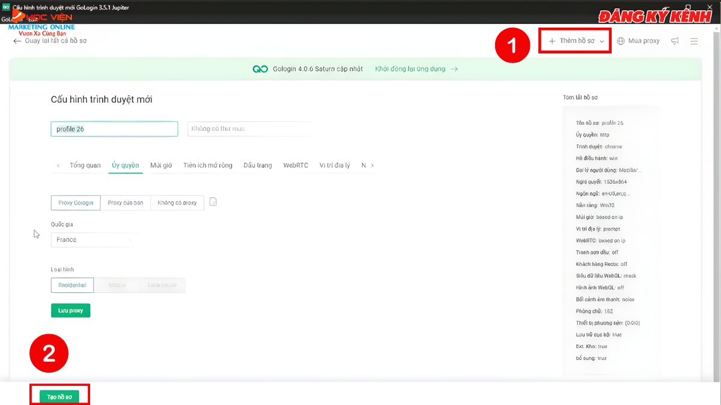Select the Residential proxy type
Screen dimensions: 721x405
click(x=71, y=285)
